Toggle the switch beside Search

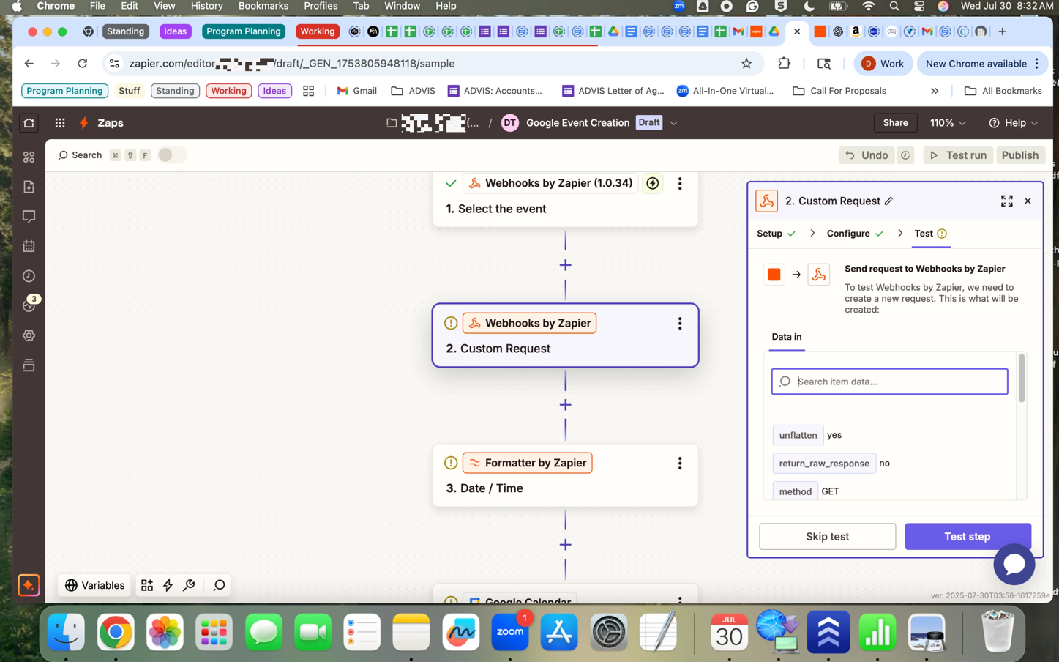tap(171, 155)
